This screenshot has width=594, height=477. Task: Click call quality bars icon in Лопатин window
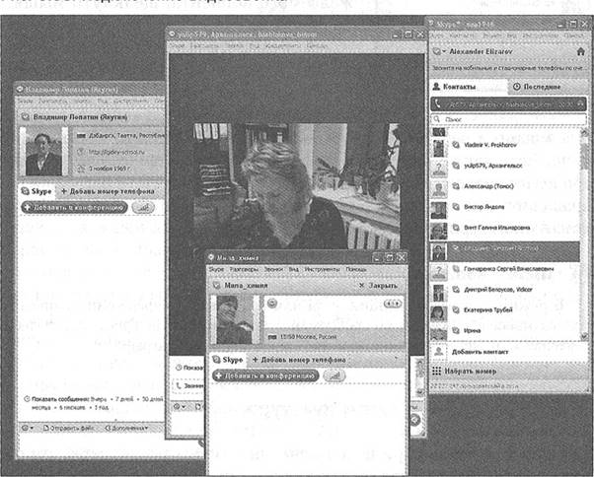(x=143, y=208)
